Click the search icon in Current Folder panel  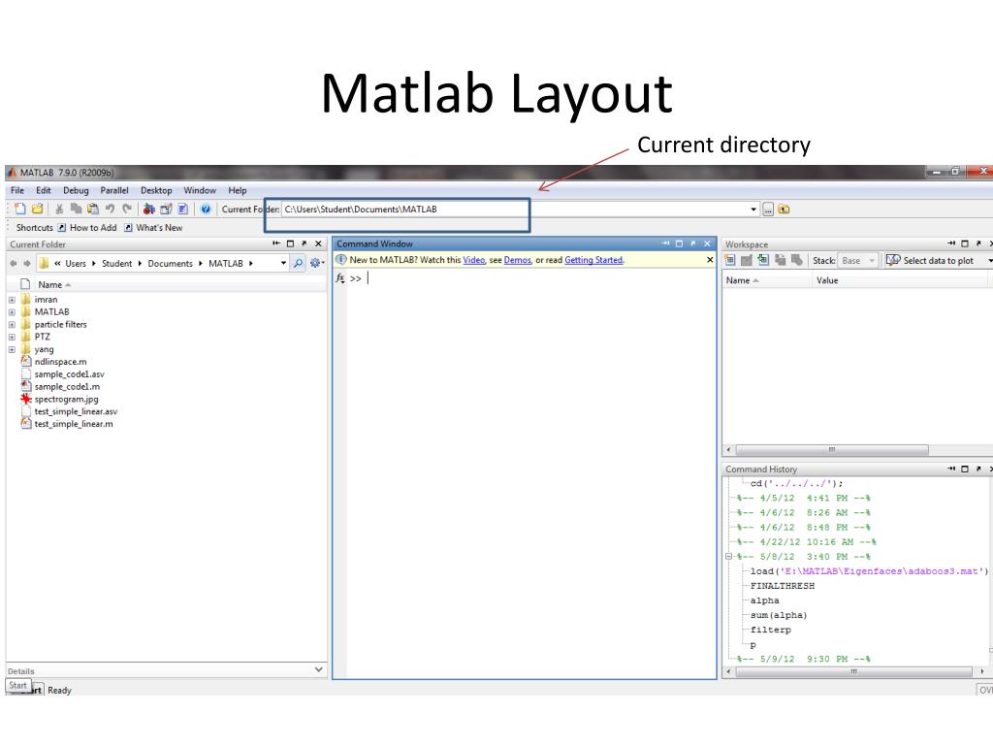click(298, 263)
